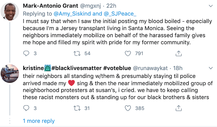Open the 18h timestamp of kristine's tweet
217x127 pixels.
coord(178,68)
